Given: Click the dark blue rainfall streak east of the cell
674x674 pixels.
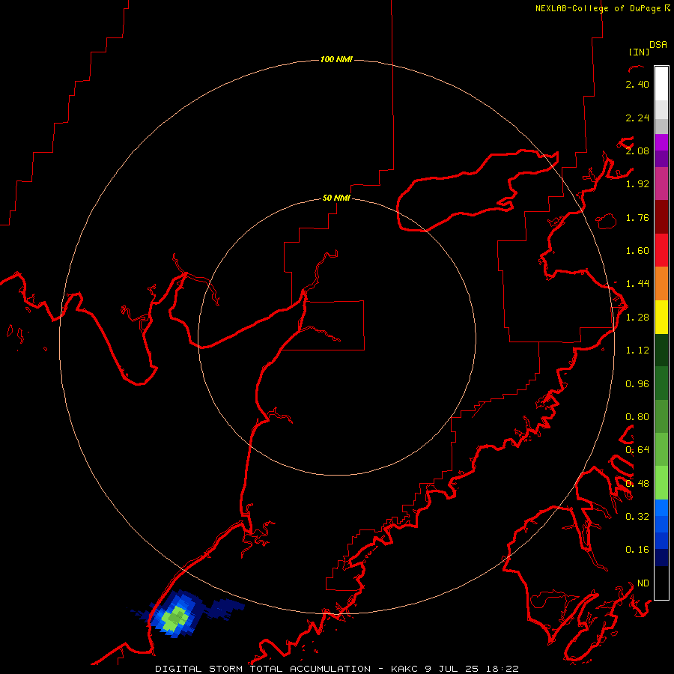Looking at the screenshot, I should pyautogui.click(x=223, y=608).
